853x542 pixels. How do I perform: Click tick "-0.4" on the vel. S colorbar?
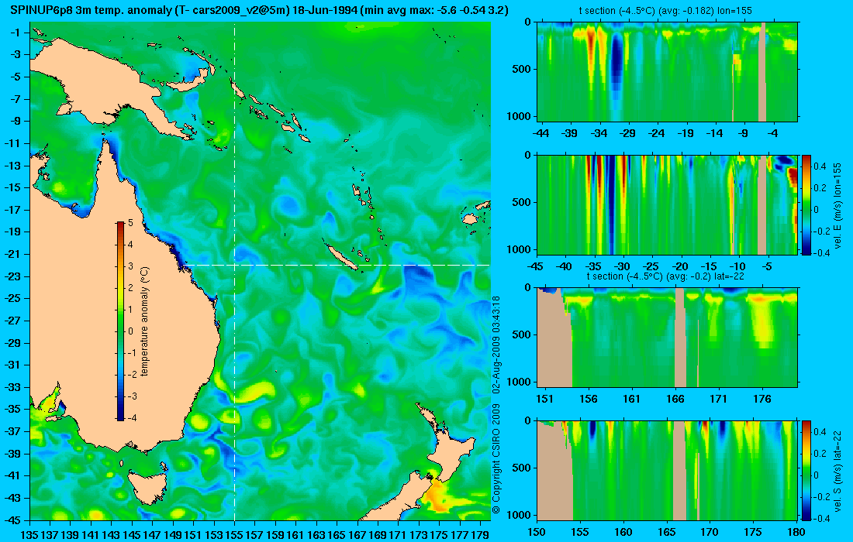point(822,518)
